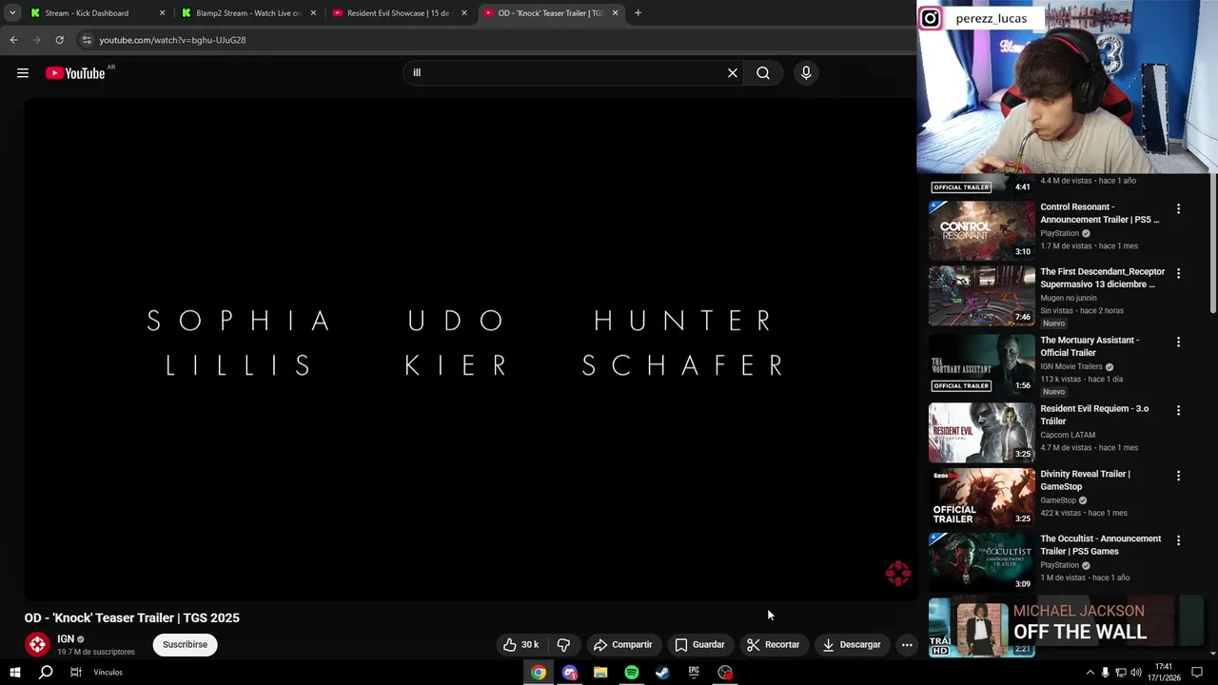Screen dimensions: 1218x685
Task: Open The Mortuary Assistant thumbnail
Action: click(981, 363)
